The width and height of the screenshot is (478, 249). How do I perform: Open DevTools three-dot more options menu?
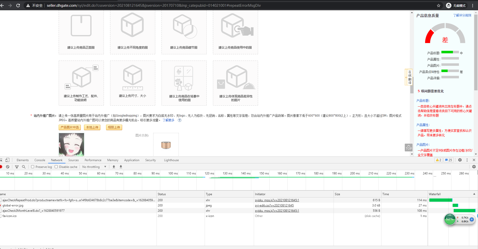click(467, 160)
